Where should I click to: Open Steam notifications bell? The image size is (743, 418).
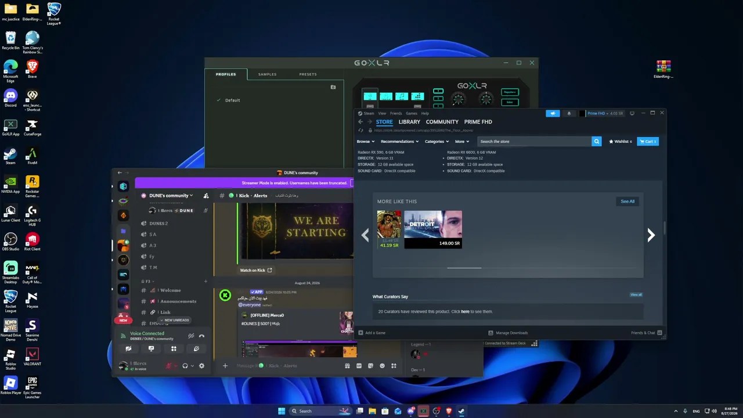[569, 113]
